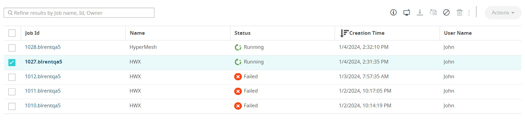Image resolution: width=525 pixels, height=129 pixels.
Task: Check the box for job 1028.blrentqa5
Action: [12, 48]
